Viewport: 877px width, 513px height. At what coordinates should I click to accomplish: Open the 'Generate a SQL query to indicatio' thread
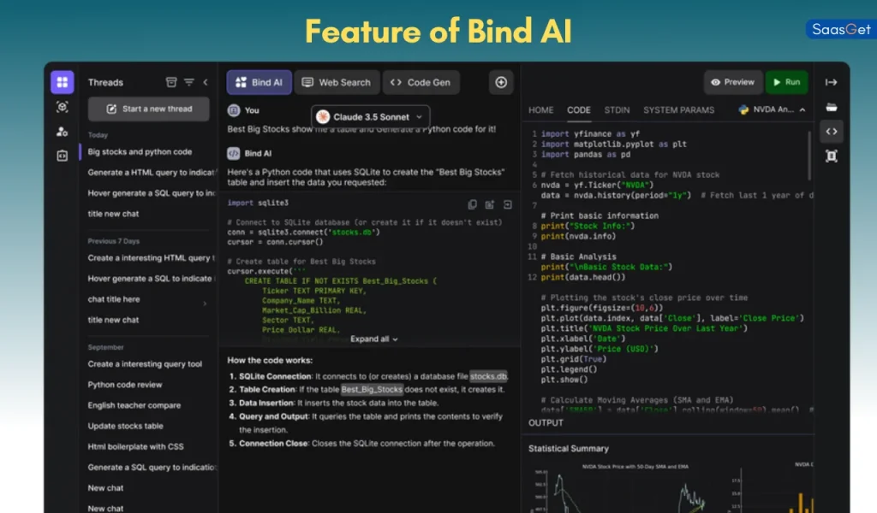tap(151, 467)
